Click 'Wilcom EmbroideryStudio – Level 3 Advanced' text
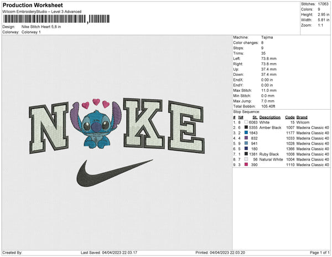The image size is (332, 257). pos(42,12)
